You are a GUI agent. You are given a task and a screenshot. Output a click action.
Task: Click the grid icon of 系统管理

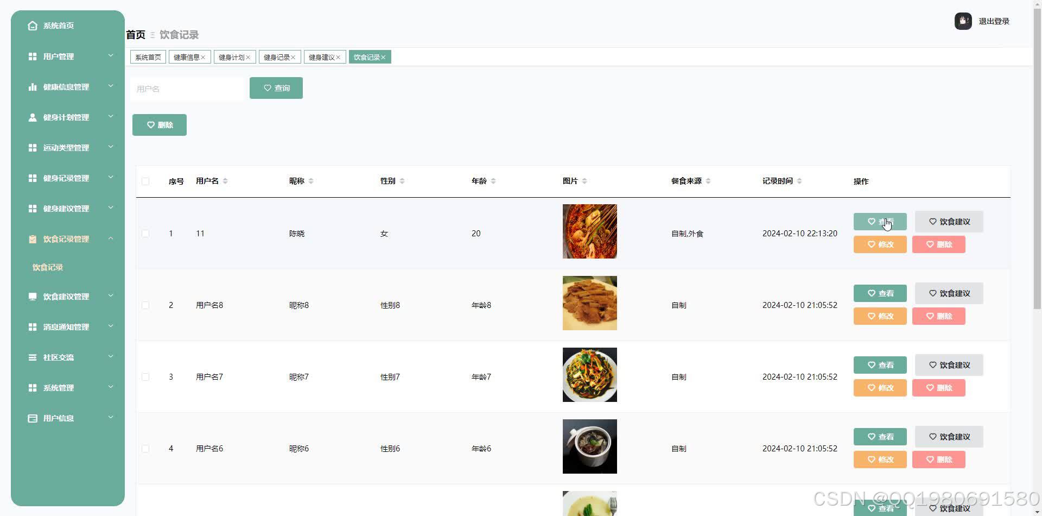click(33, 388)
